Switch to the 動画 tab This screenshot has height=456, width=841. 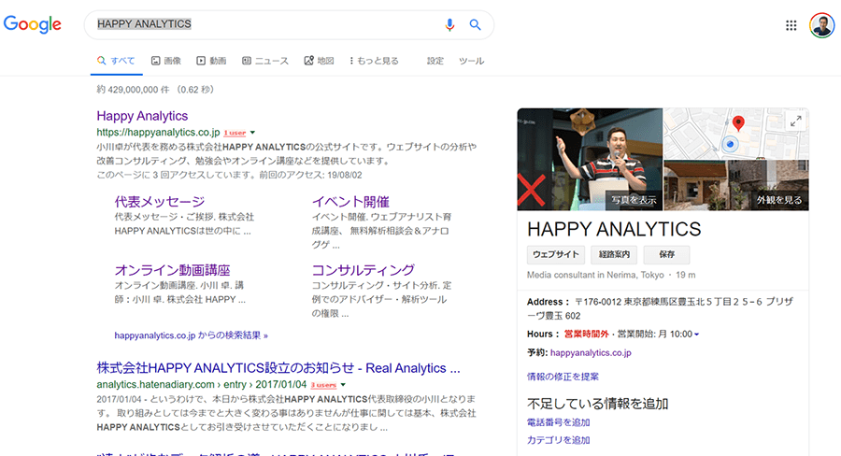211,61
